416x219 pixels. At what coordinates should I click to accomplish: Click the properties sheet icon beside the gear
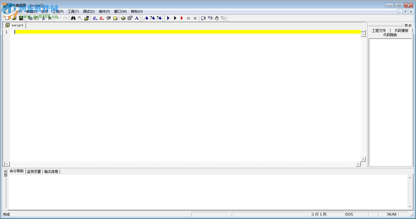(x=130, y=18)
